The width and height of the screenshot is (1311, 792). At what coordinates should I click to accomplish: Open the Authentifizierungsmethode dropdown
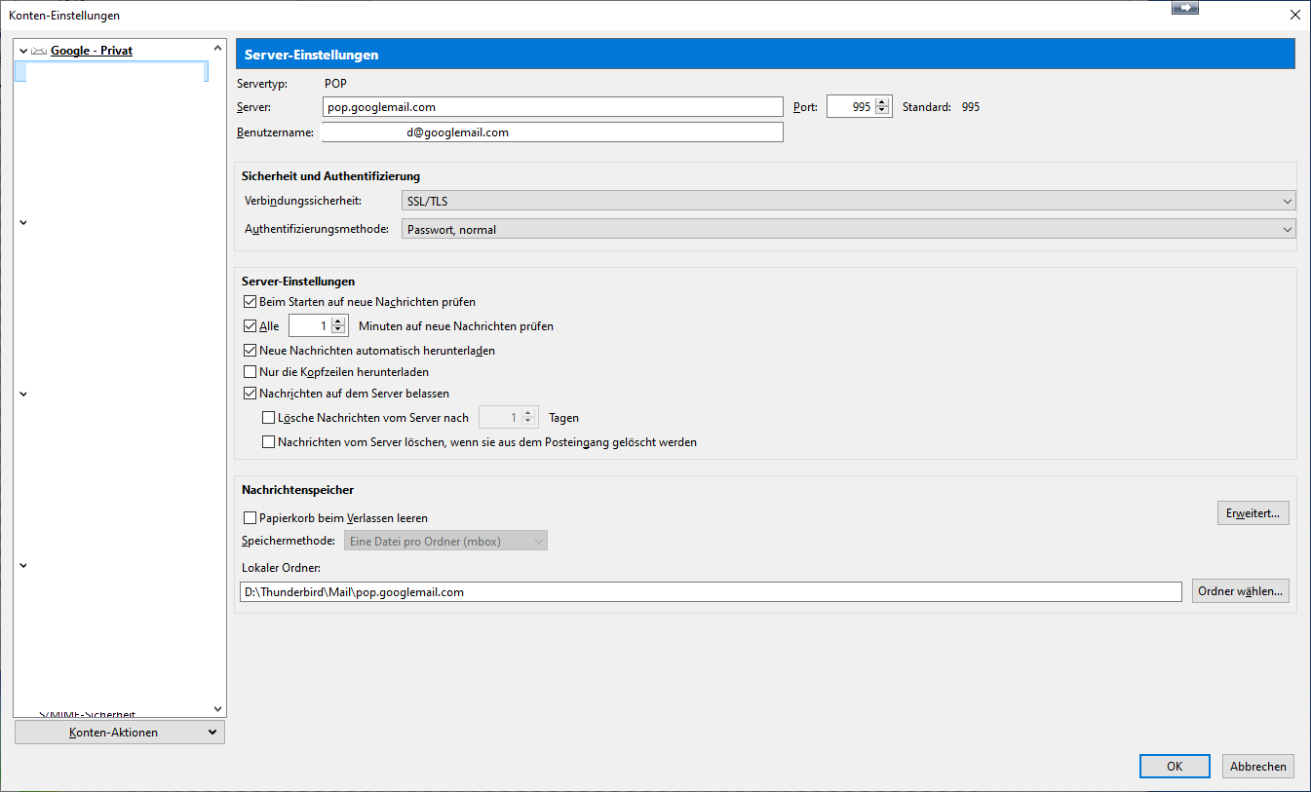click(x=848, y=230)
